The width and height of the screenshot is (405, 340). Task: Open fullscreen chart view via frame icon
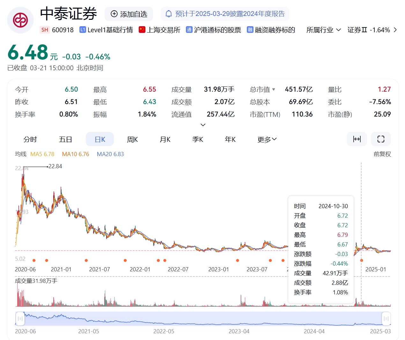click(x=381, y=139)
